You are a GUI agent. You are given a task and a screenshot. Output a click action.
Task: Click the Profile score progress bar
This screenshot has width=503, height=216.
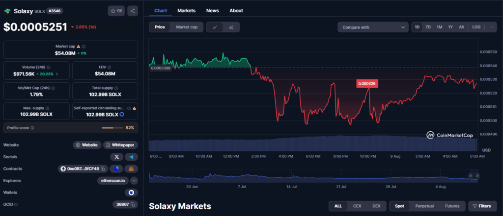pos(112,128)
